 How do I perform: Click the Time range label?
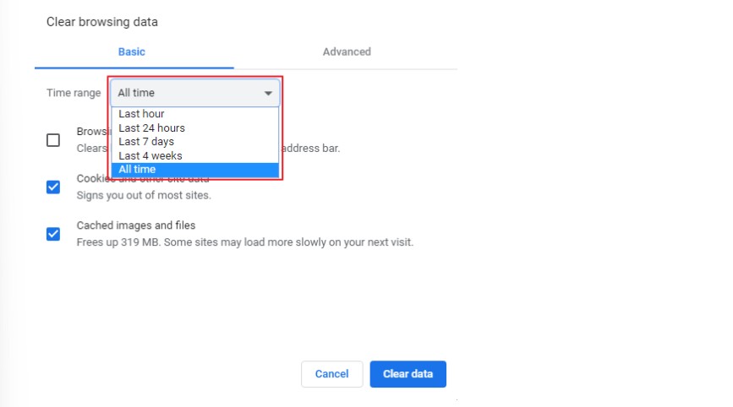(74, 93)
